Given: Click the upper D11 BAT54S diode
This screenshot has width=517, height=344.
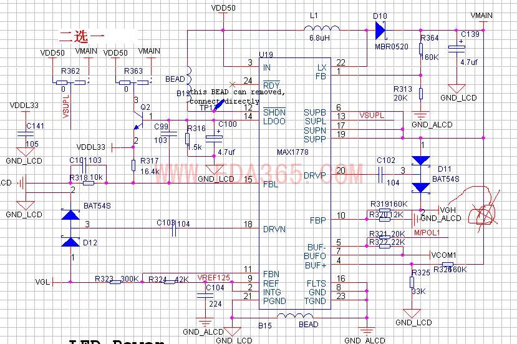Looking at the screenshot, I should click(421, 161).
